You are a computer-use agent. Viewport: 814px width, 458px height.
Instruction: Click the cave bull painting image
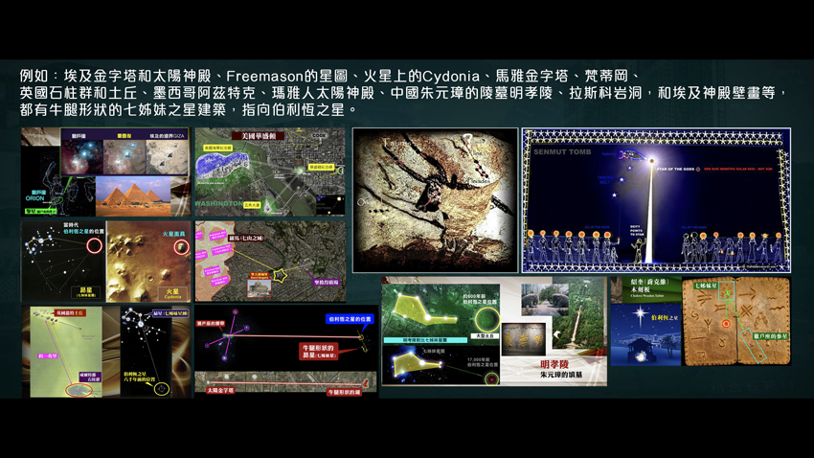point(435,200)
